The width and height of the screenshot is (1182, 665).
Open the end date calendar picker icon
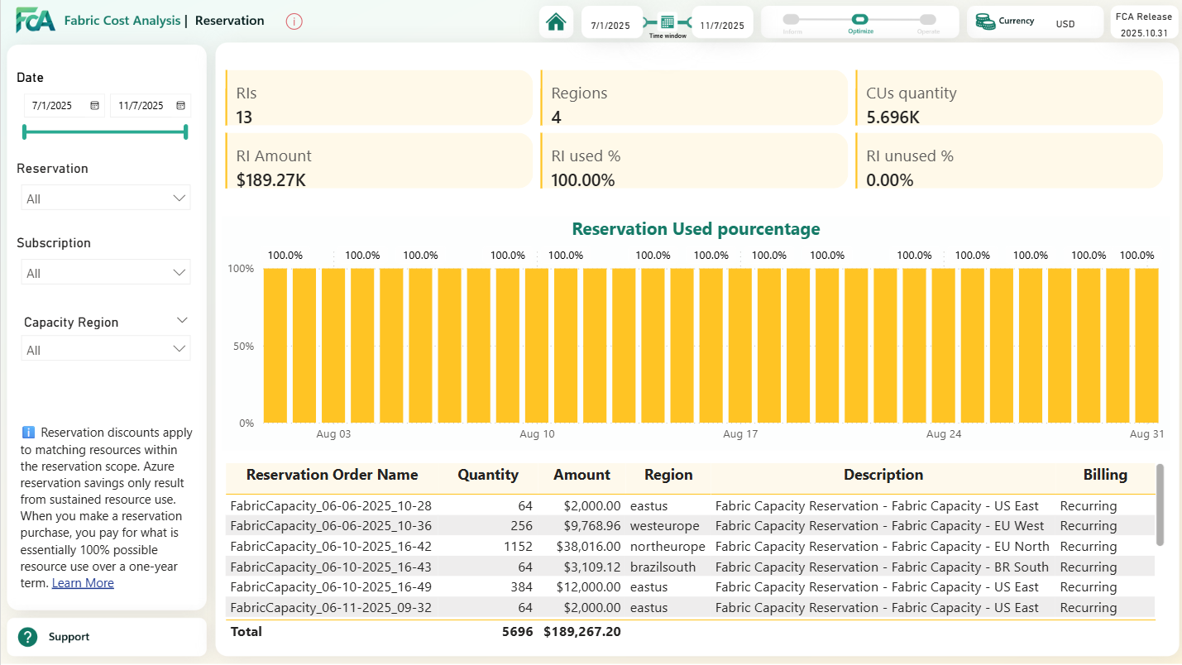pos(179,105)
